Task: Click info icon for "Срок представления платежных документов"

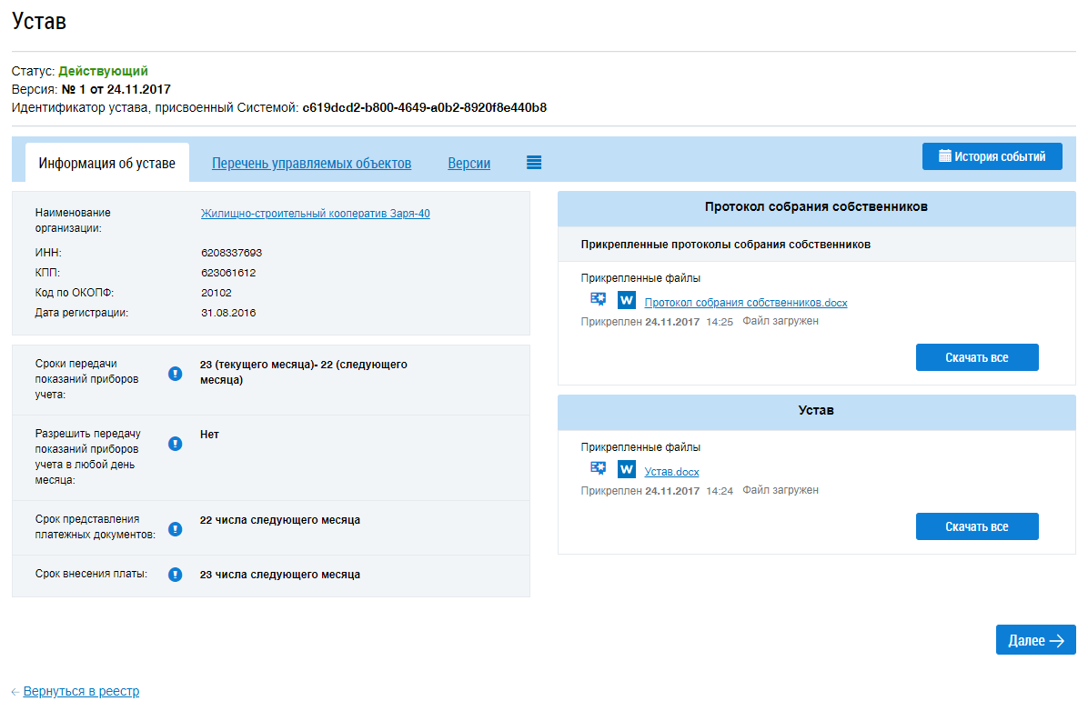Action: coord(176,528)
